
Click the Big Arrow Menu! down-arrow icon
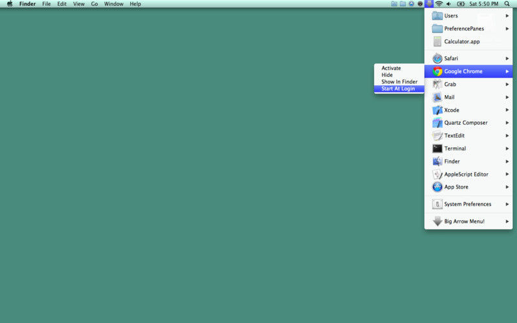[438, 221]
